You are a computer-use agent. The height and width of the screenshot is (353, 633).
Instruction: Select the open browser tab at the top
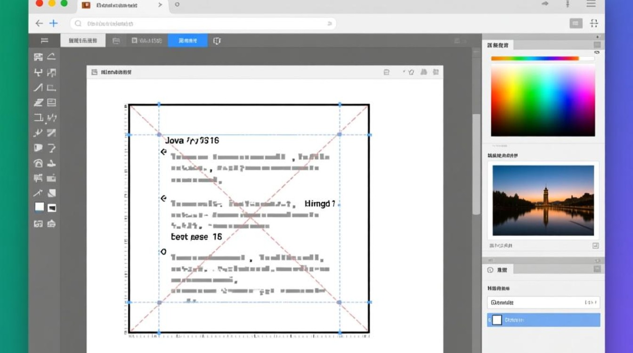click(x=113, y=5)
